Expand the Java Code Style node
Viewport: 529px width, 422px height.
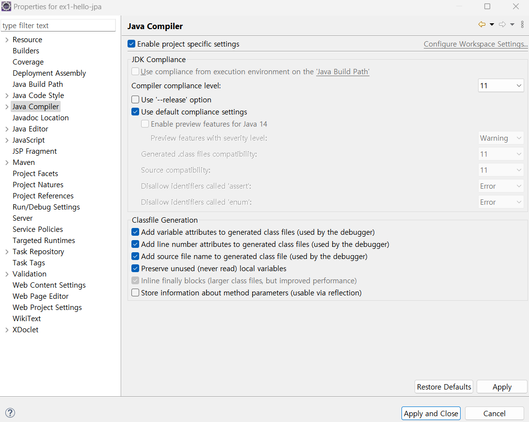click(x=7, y=96)
